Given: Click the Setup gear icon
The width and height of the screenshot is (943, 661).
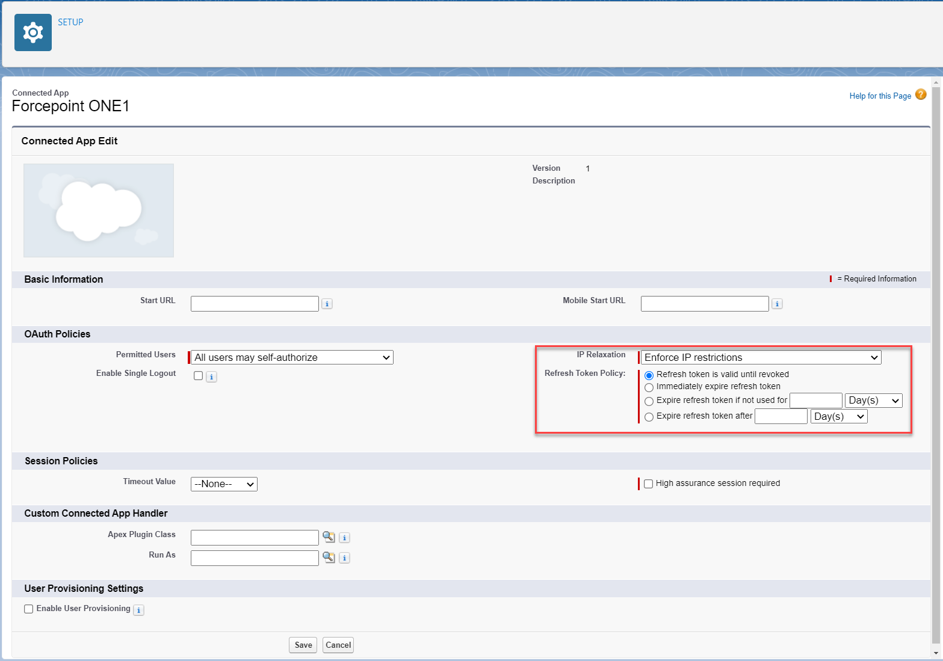Looking at the screenshot, I should point(32,32).
